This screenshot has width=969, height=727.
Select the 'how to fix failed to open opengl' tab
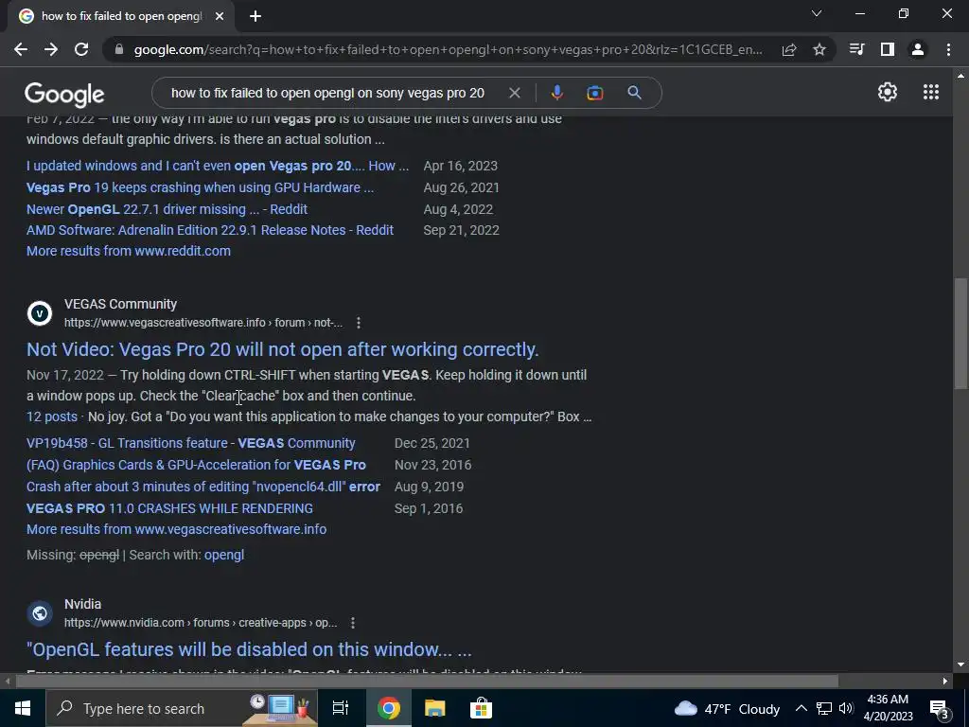[x=121, y=16]
